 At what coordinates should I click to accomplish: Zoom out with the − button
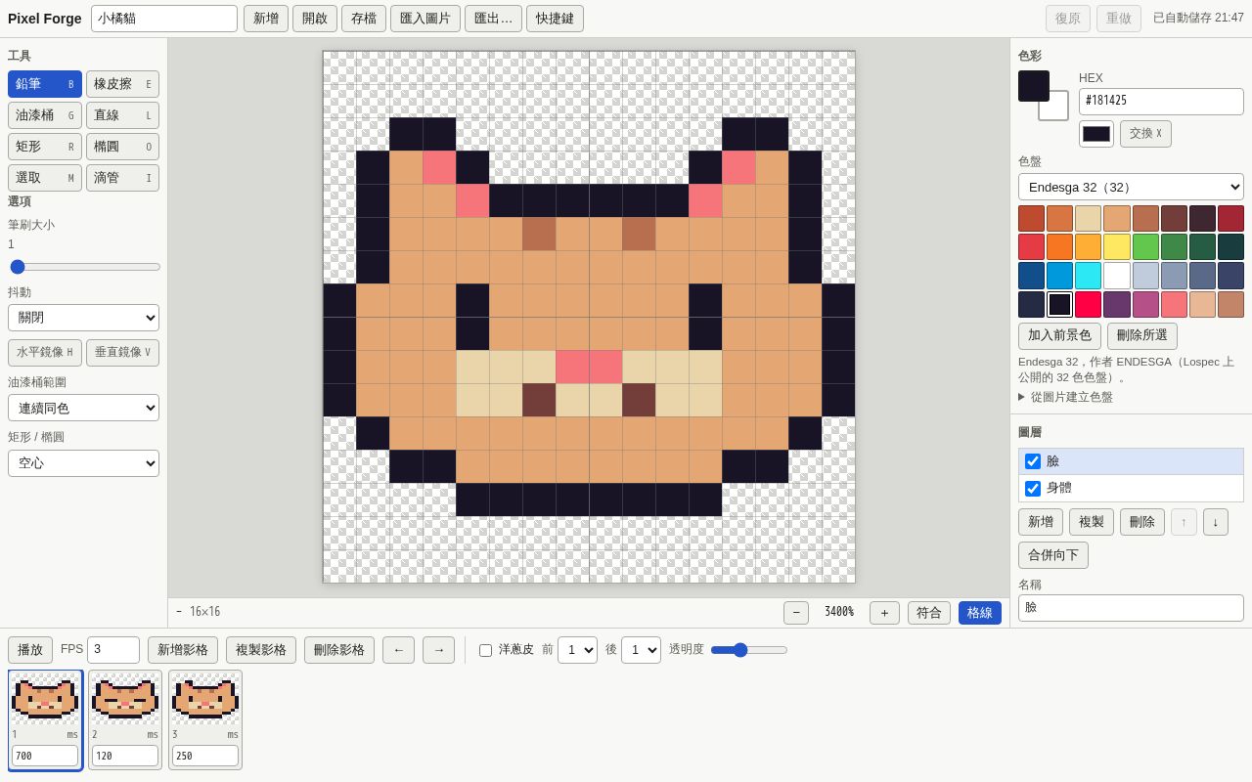point(796,613)
